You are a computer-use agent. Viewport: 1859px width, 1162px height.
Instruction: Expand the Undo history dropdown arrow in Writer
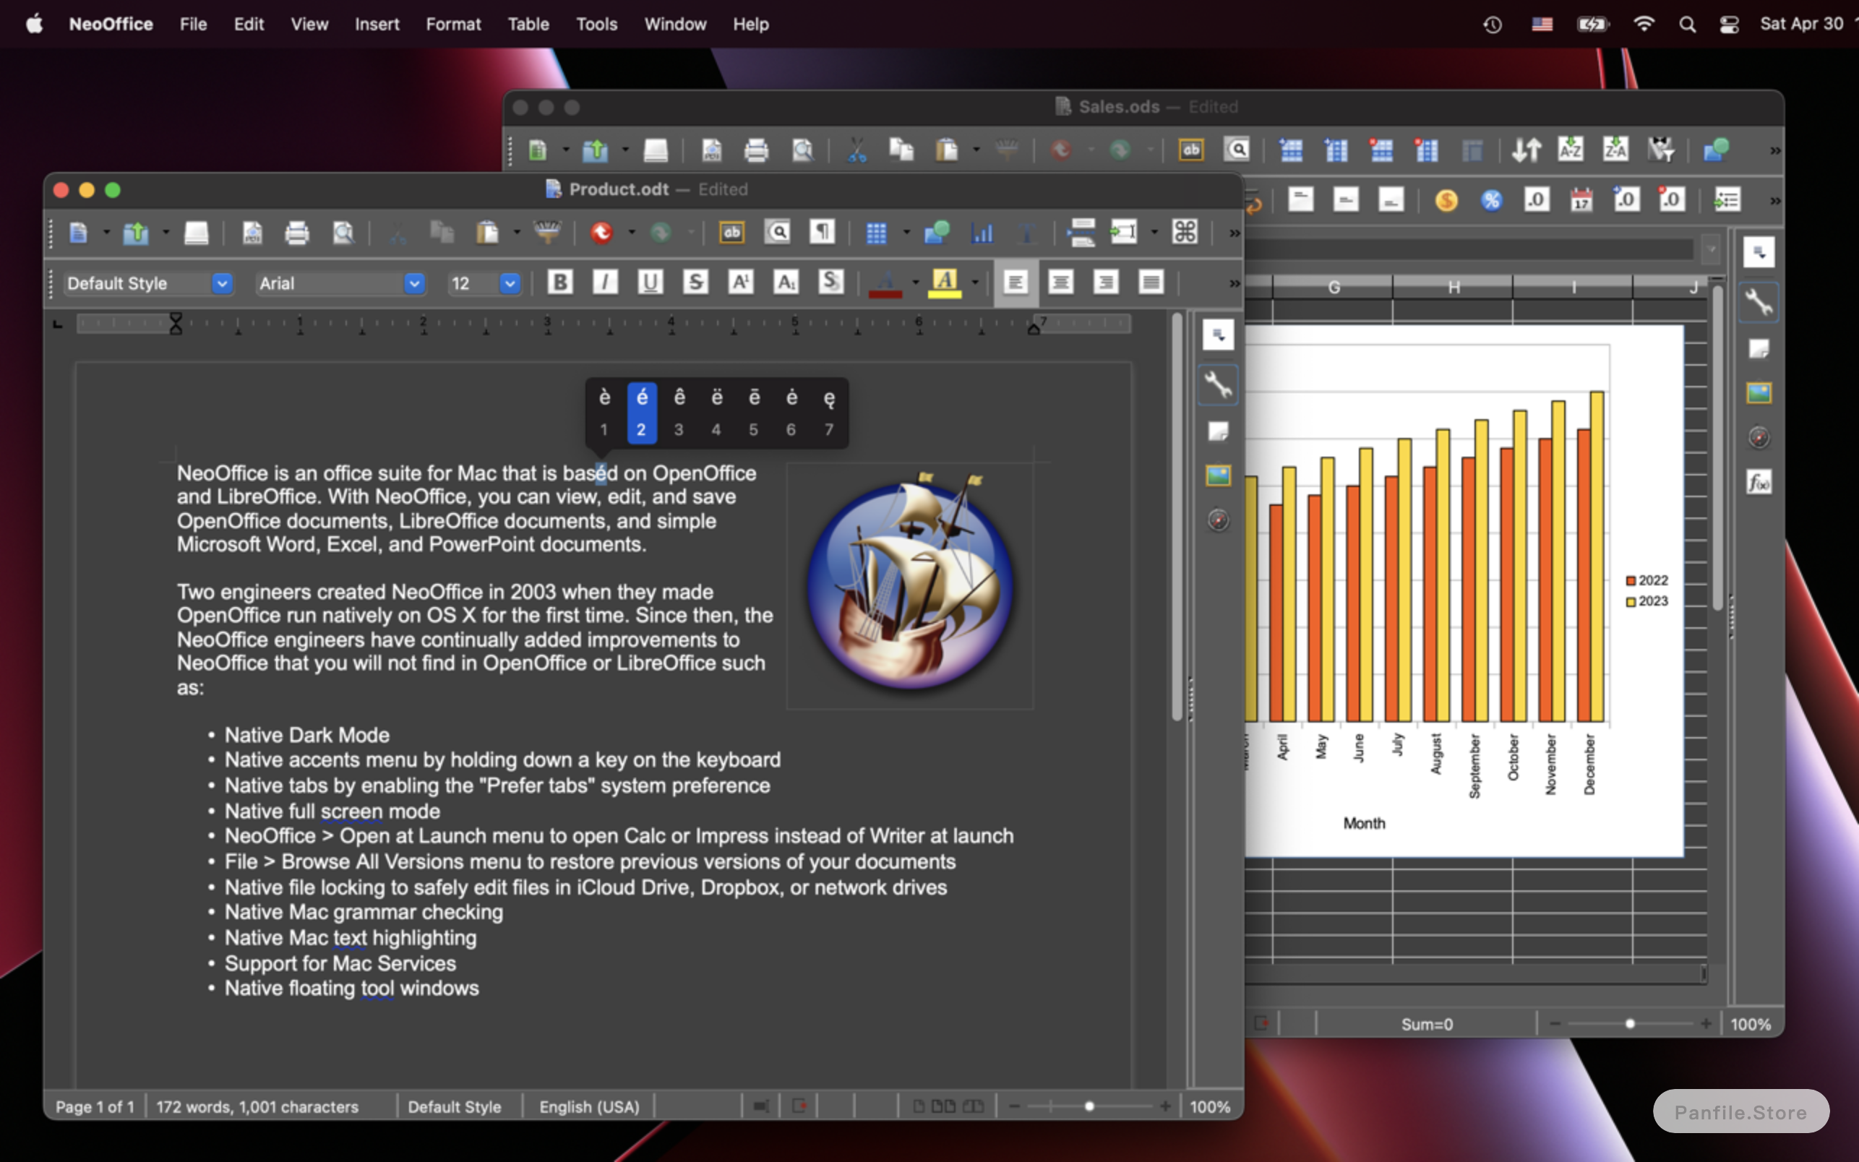click(632, 232)
